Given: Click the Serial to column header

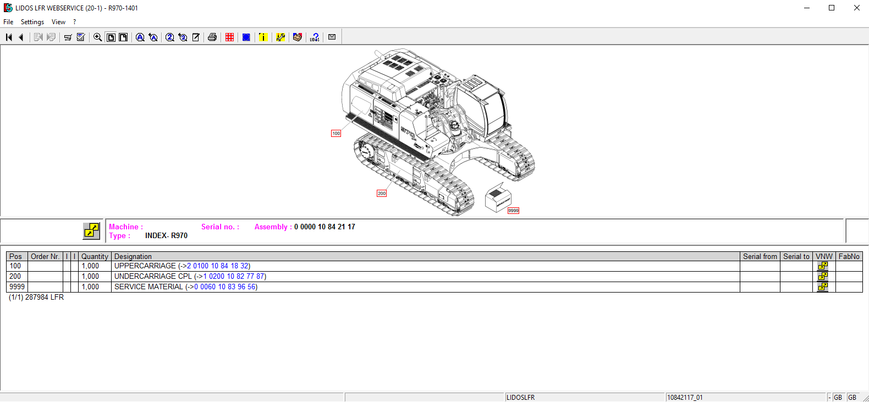Looking at the screenshot, I should [x=796, y=256].
